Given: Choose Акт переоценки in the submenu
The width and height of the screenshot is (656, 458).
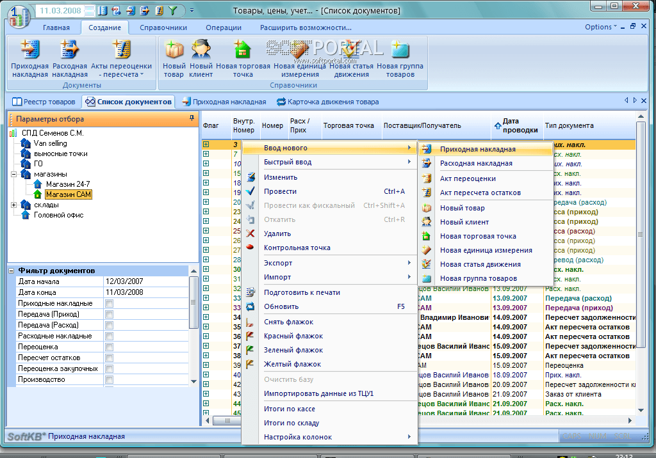Looking at the screenshot, I should 469,178.
